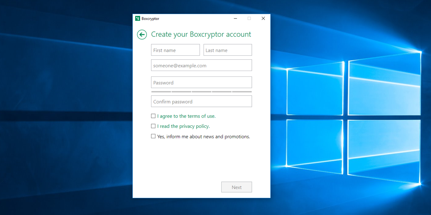Focus the Last name field
Viewport: 431px width, 215px height.
tap(228, 50)
